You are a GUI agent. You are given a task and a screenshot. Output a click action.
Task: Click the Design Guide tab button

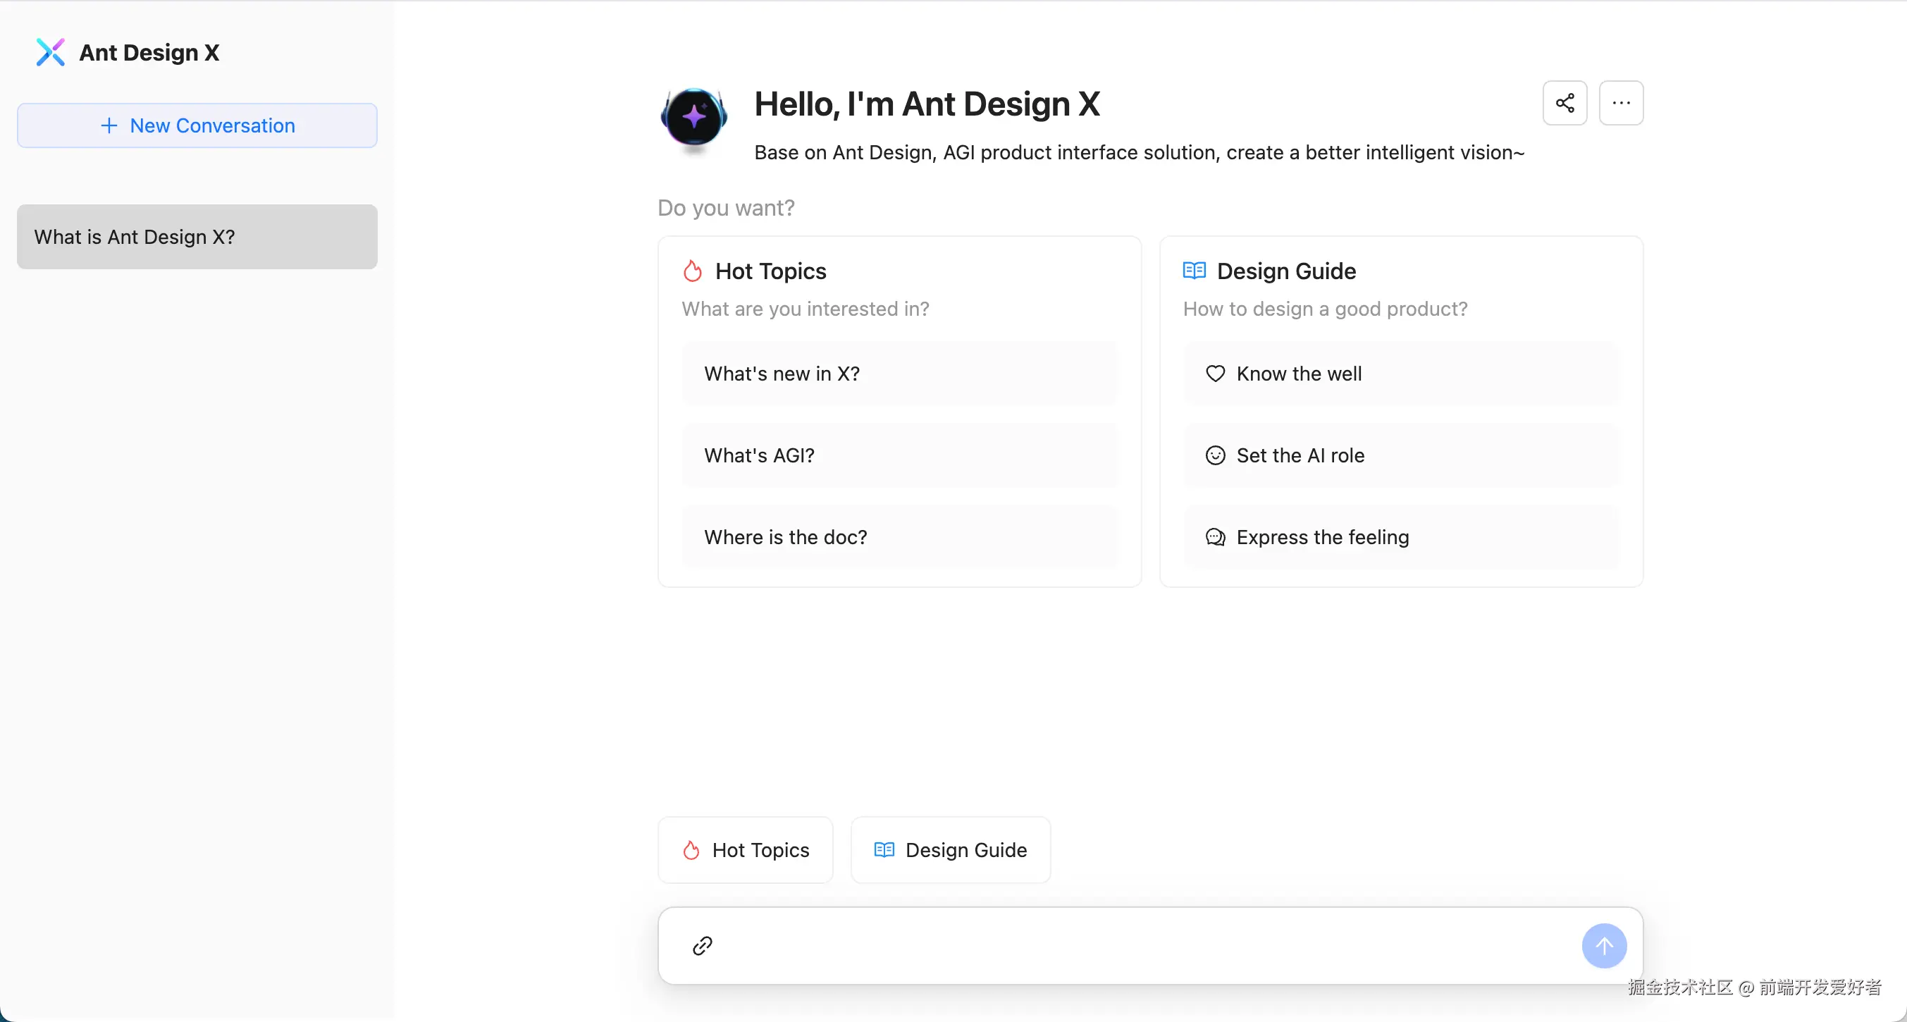pyautogui.click(x=952, y=849)
